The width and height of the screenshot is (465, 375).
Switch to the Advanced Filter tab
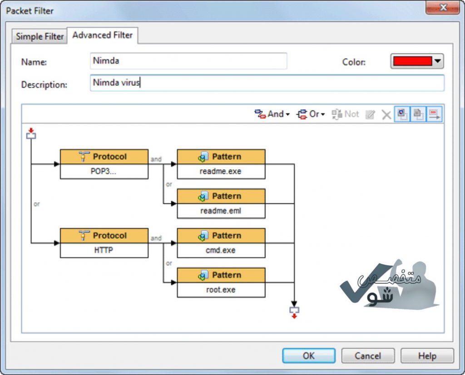[x=103, y=35]
